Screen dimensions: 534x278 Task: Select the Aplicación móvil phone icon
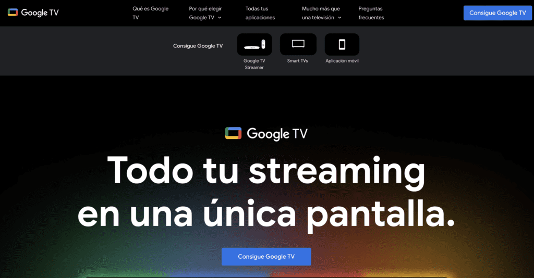(x=342, y=45)
